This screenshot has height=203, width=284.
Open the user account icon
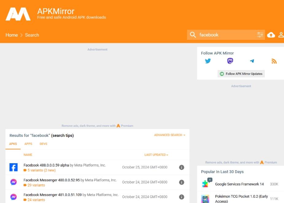pos(281,35)
